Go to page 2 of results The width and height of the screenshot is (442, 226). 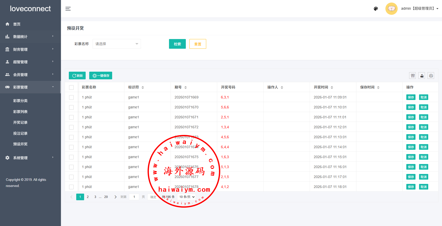pyautogui.click(x=88, y=197)
